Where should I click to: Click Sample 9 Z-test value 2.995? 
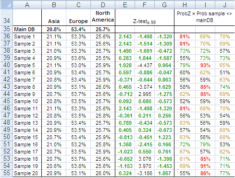coord(145,94)
